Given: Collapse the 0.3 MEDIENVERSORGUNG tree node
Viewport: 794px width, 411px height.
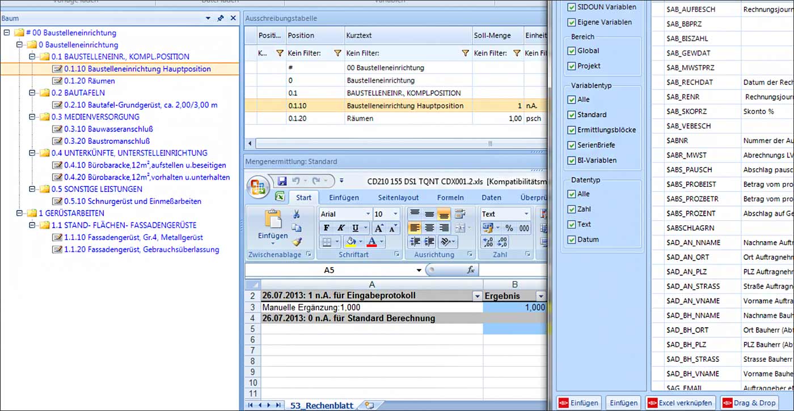Looking at the screenshot, I should pyautogui.click(x=32, y=117).
